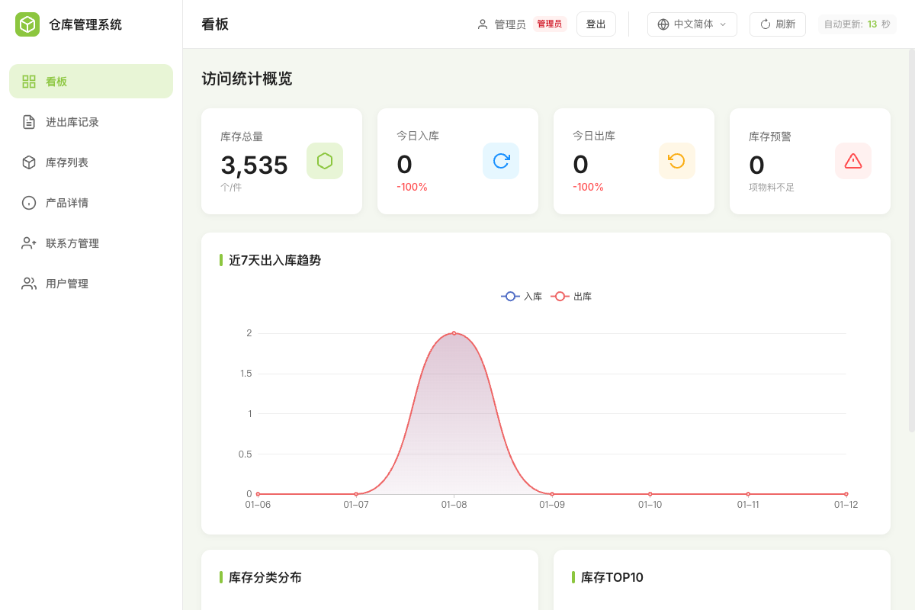Click the orange counterclockwise icon on 今日出库 card
Viewport: 915px width, 610px height.
[x=677, y=161]
